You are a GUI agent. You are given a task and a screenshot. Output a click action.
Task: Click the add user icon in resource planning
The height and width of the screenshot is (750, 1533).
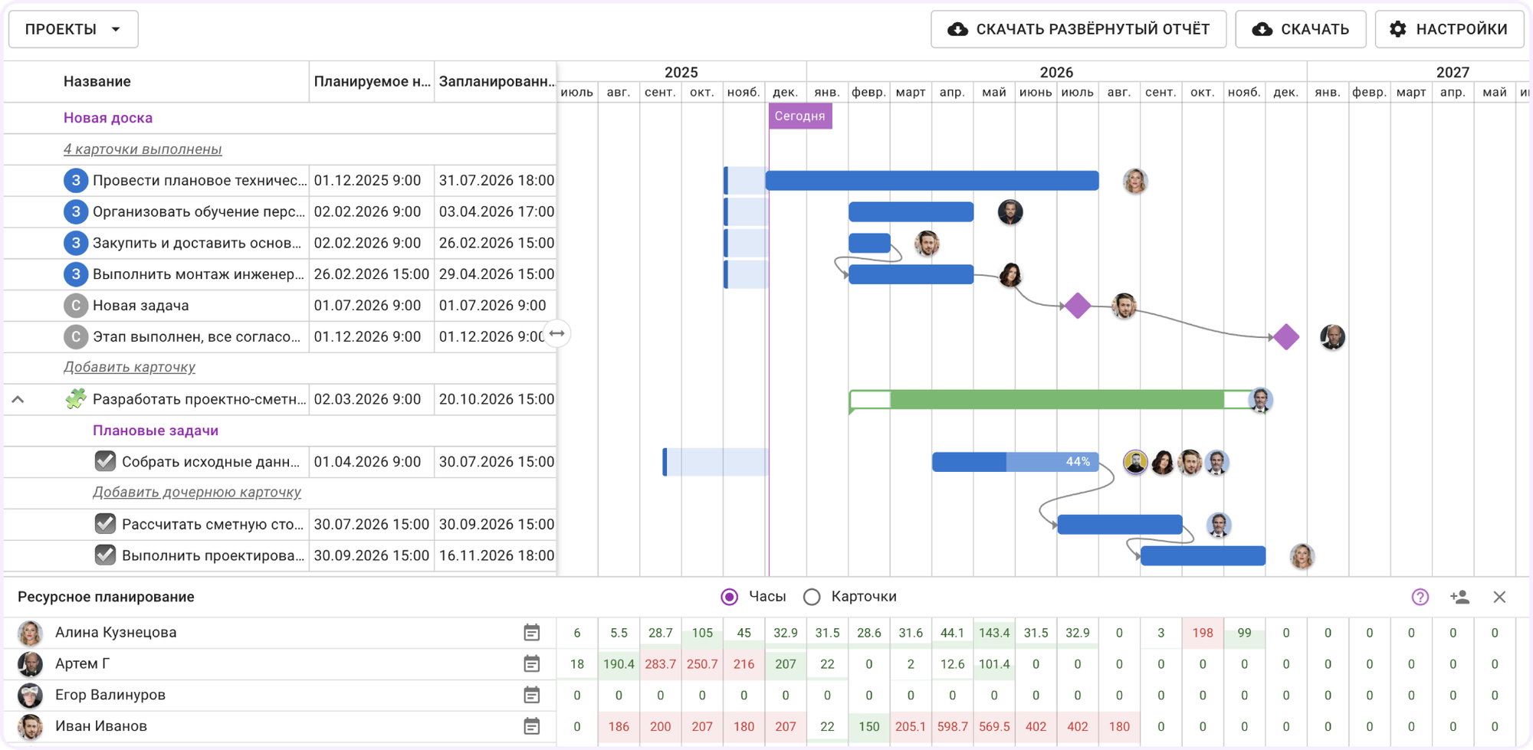(x=1459, y=597)
